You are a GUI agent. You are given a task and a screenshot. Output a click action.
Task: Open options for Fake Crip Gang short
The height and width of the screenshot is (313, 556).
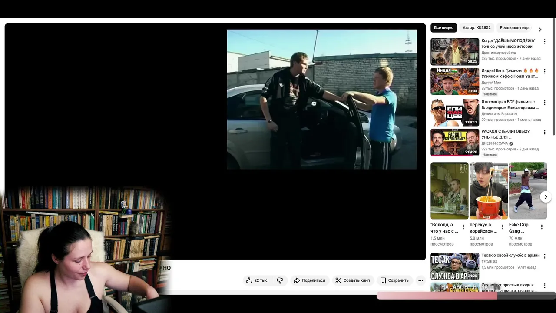[x=542, y=227]
